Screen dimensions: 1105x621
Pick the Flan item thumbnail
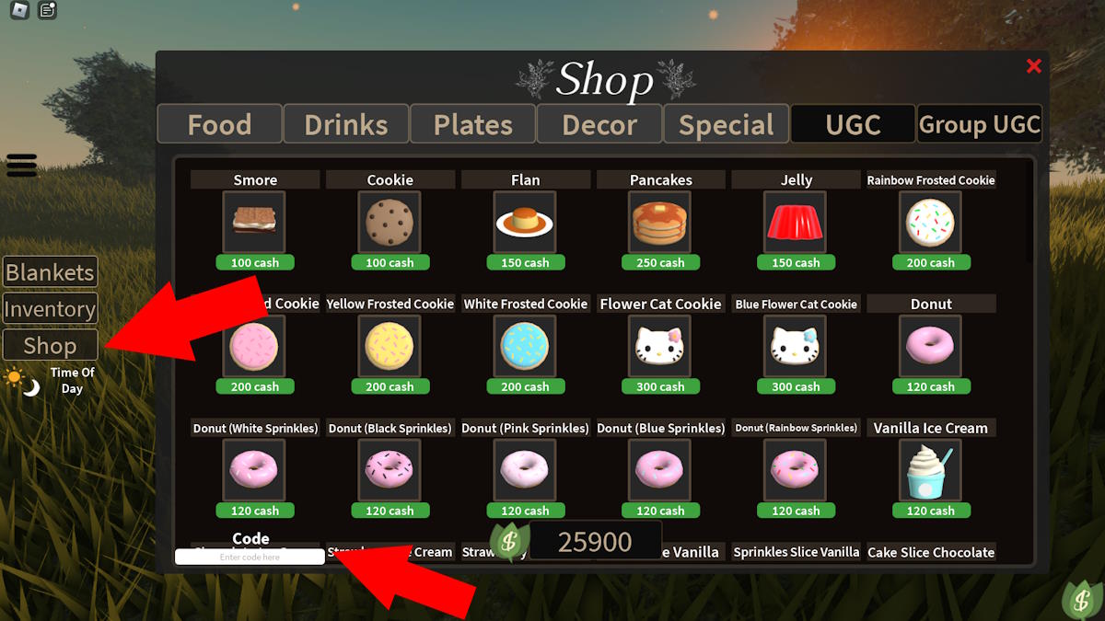click(525, 222)
